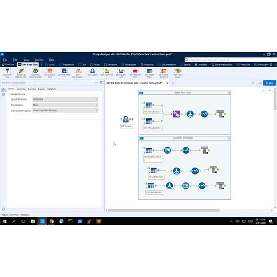Screen dimensions: 277x277
Task: Pick the Business Objects Web tool icon
Action: coord(35,71)
